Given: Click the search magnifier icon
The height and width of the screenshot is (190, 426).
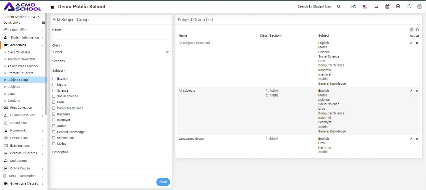Looking at the screenshot, I should (x=339, y=7).
